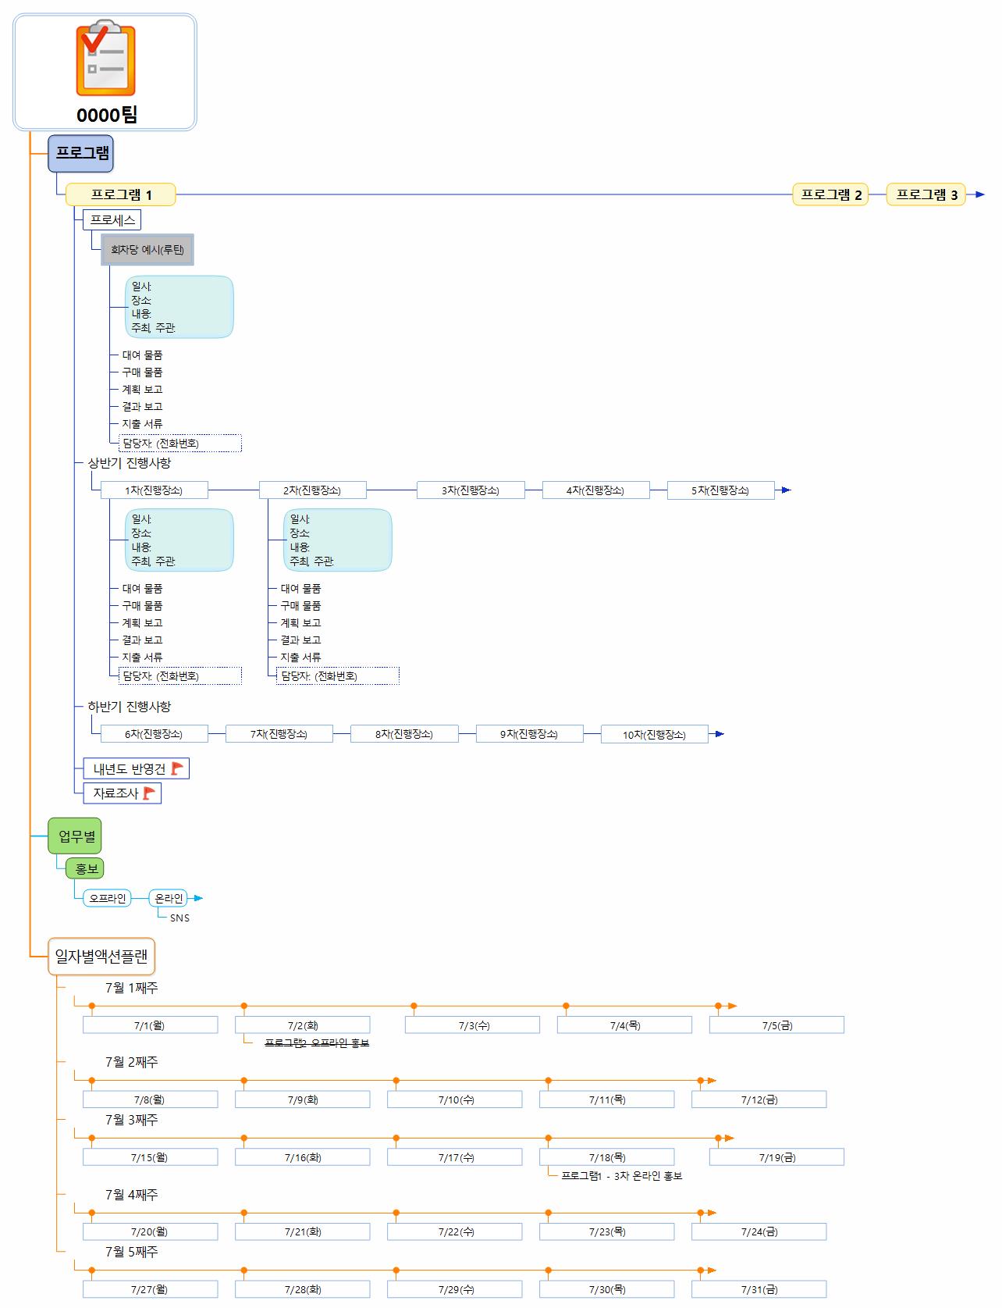Open the 일자별액션플랜 topic node
Screen dimensions: 1002x1308
pyautogui.click(x=101, y=956)
